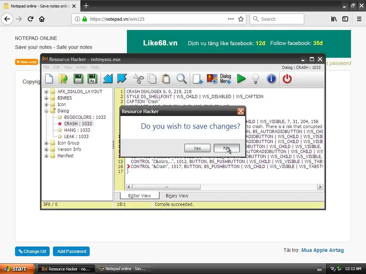Expand the Icon folder
This screenshot has width=366, height=274.
[46, 105]
